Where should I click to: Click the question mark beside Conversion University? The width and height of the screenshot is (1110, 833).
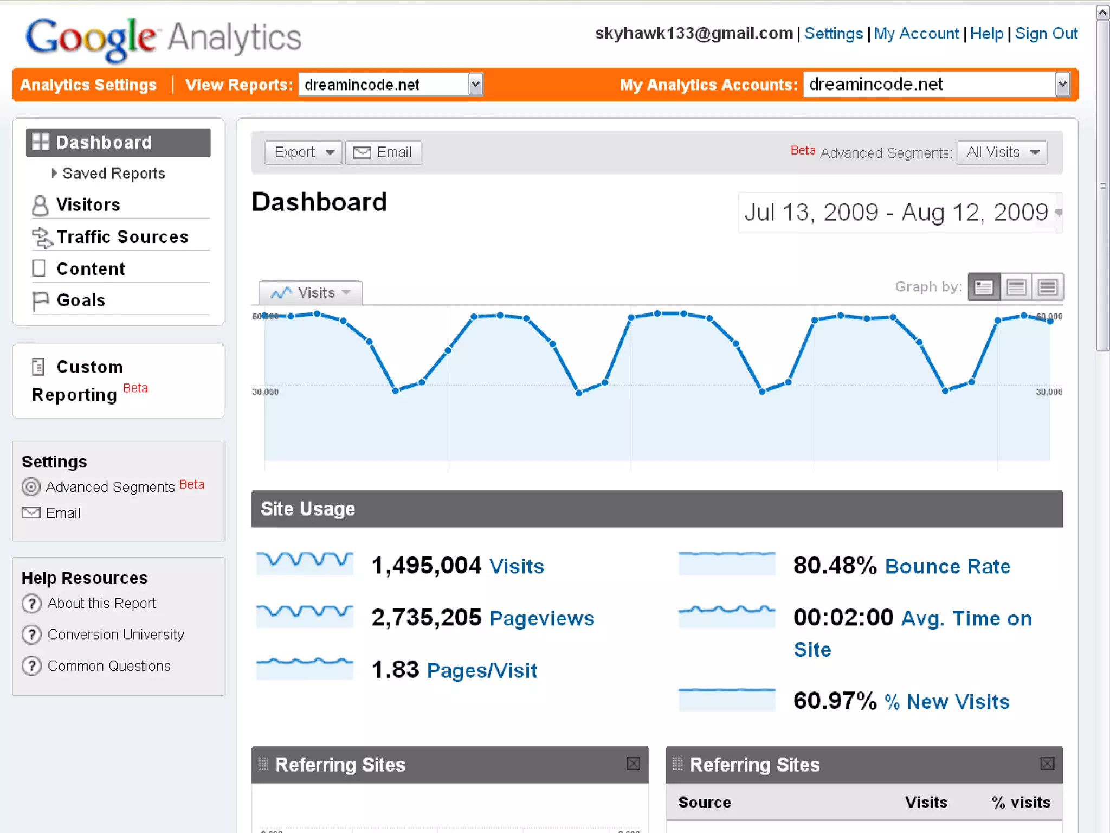click(31, 635)
